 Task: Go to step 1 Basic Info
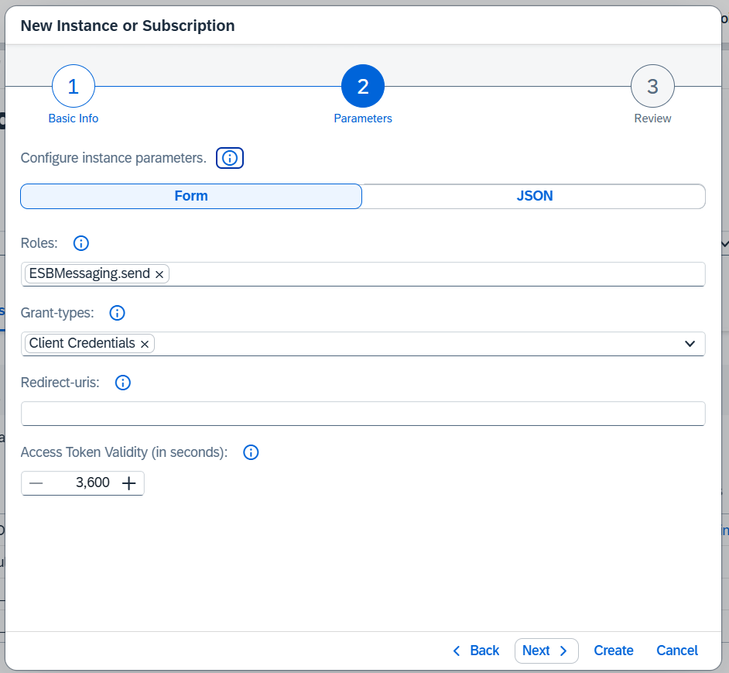74,87
